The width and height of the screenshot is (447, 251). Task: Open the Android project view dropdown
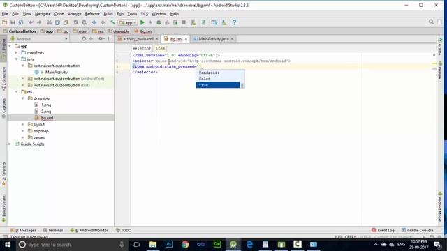click(39, 39)
